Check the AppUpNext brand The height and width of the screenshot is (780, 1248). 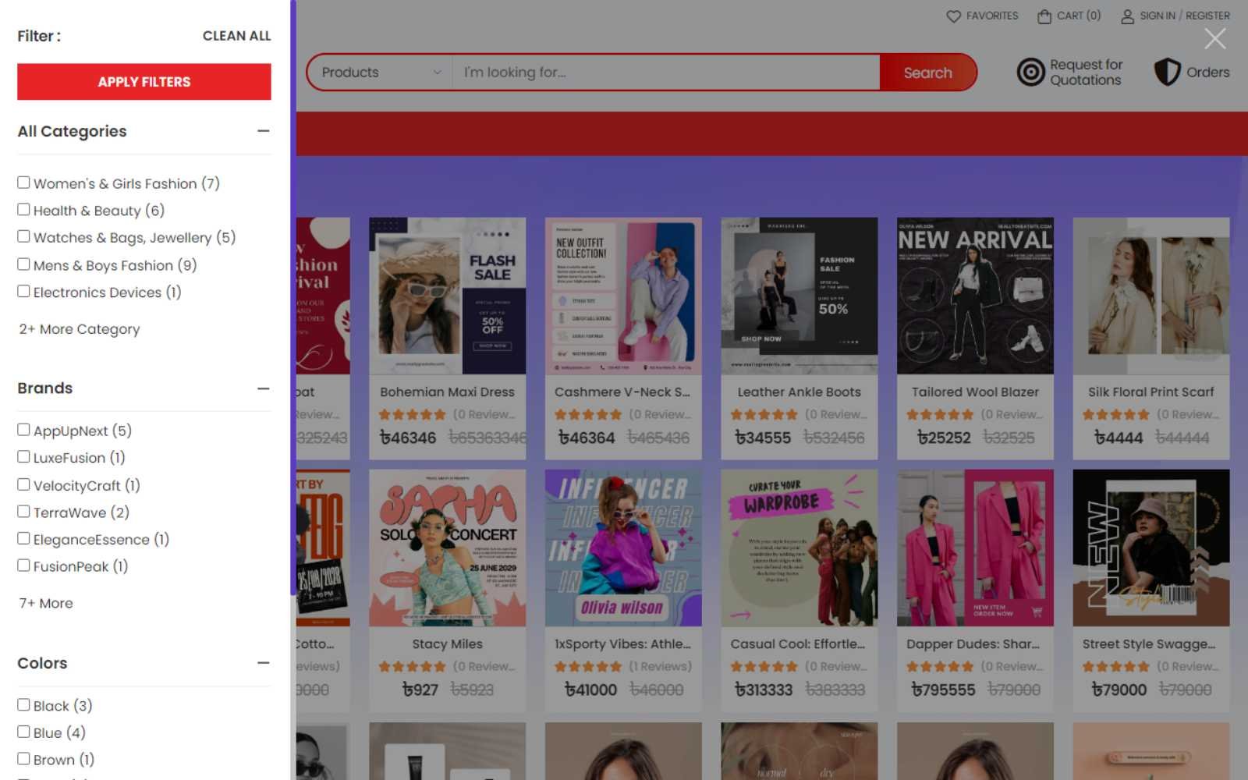(x=23, y=430)
